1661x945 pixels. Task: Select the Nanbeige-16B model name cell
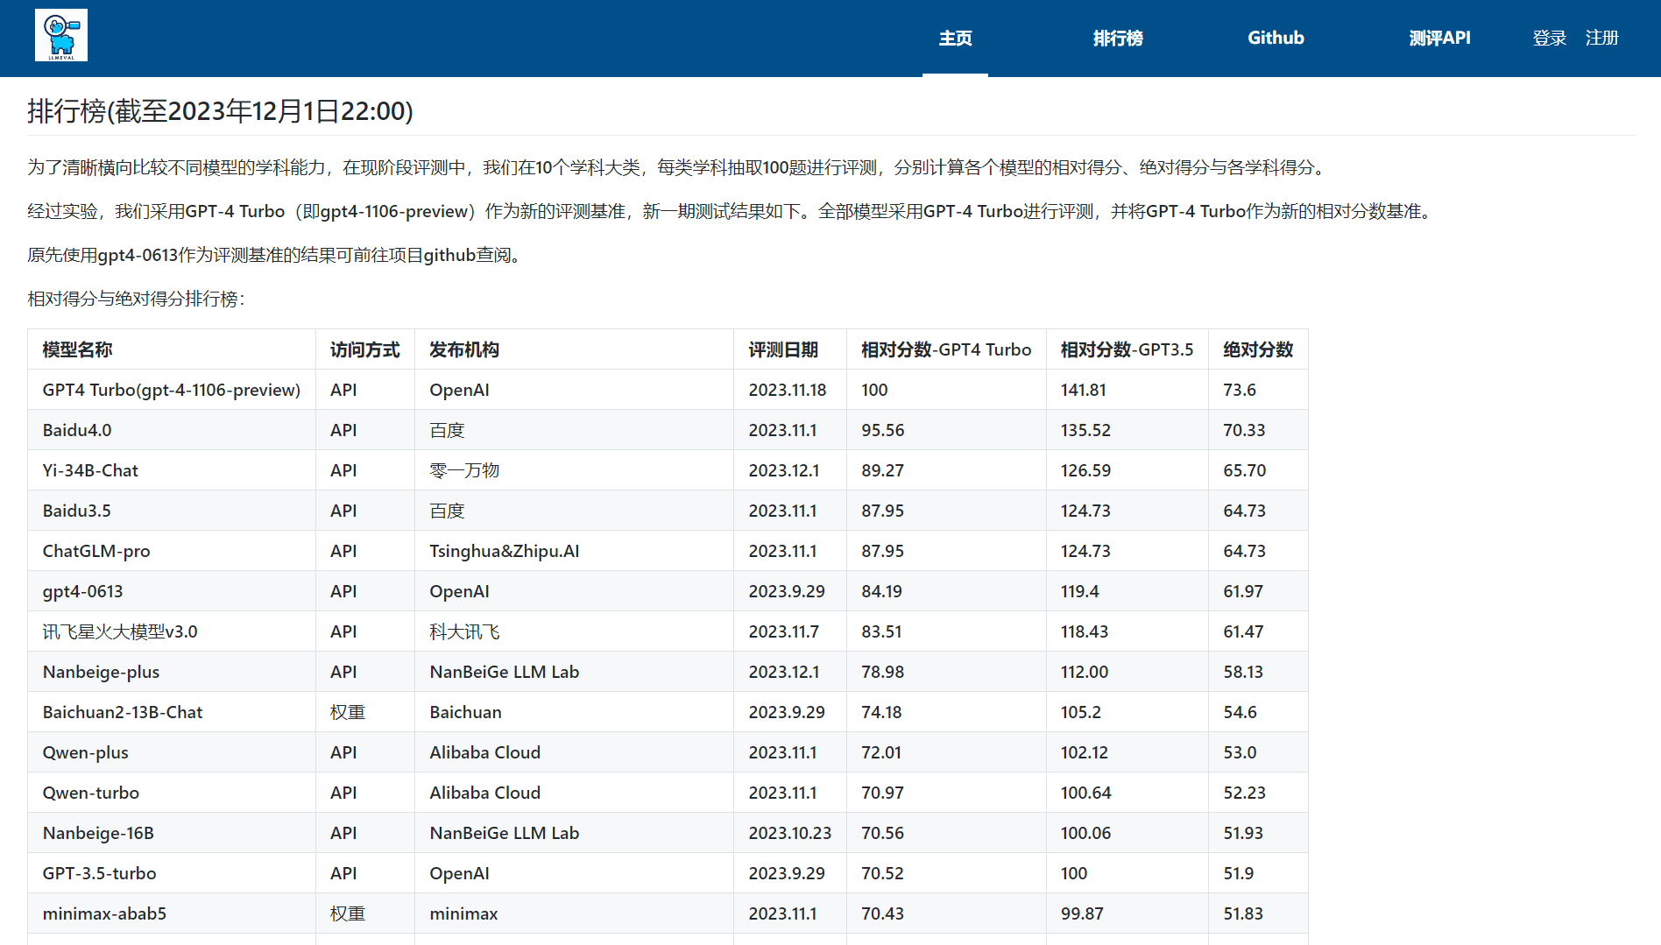click(x=172, y=833)
